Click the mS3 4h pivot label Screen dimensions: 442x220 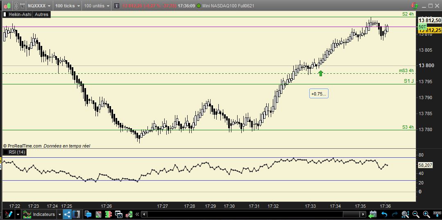pos(406,70)
